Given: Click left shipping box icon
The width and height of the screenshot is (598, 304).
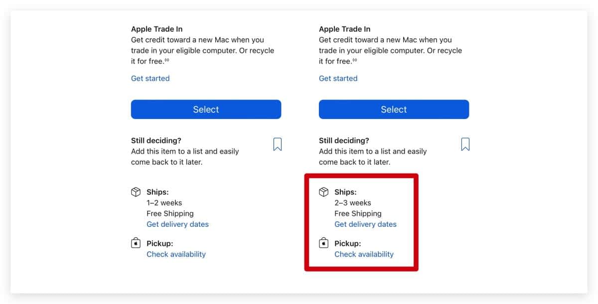Looking at the screenshot, I should pyautogui.click(x=136, y=192).
